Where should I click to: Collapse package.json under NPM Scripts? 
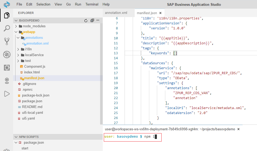pyautogui.click(x=16, y=143)
